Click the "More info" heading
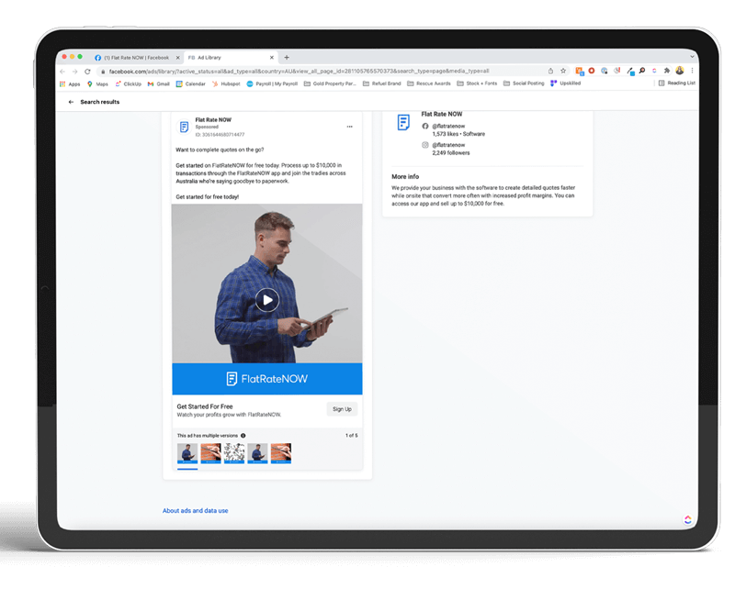 [x=405, y=176]
